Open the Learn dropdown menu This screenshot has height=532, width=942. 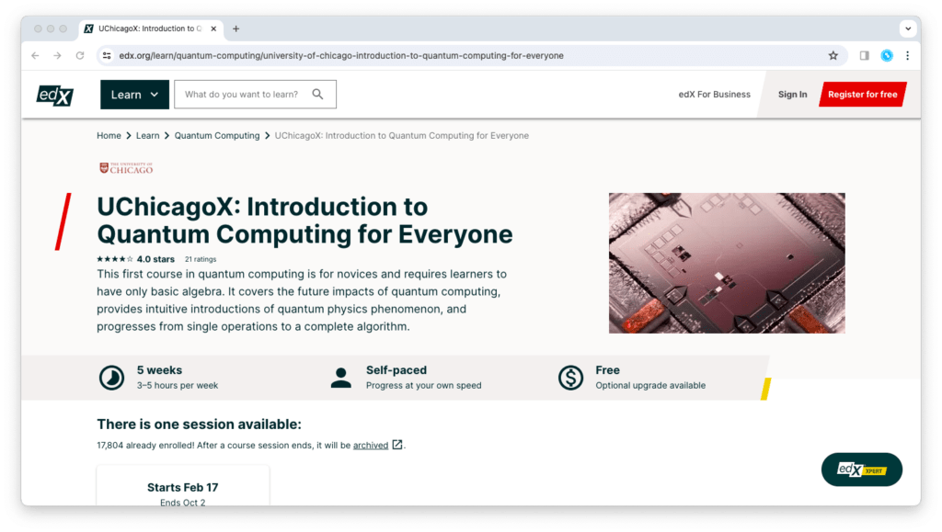(134, 94)
